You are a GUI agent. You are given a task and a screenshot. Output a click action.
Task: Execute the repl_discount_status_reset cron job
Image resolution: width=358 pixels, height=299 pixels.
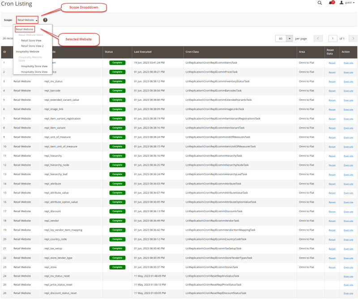coord(348,294)
